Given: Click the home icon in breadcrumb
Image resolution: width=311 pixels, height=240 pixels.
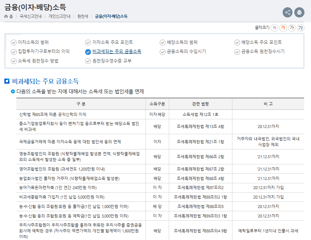Looking at the screenshot, I should pos(6,16).
